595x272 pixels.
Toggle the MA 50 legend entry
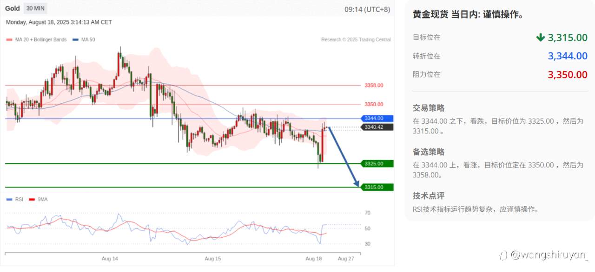coord(84,39)
